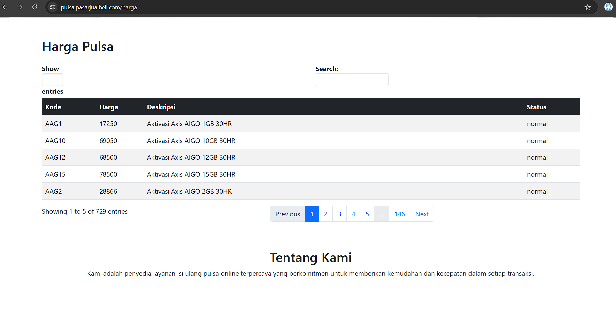Select the AAG12 code cell
Viewport: 616px width, 311px height.
[55, 157]
